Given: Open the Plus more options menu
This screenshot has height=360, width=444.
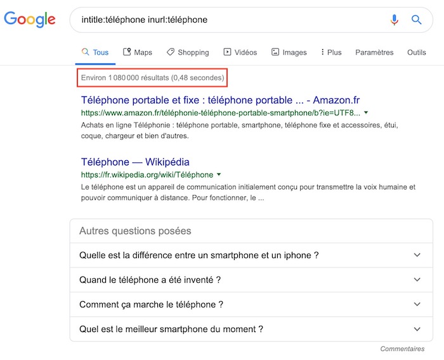Looking at the screenshot, I should point(331,53).
